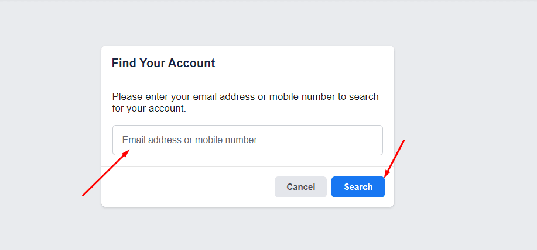Image resolution: width=537 pixels, height=250 pixels.
Task: Cancel the Find Your Account dialog
Action: coord(300,187)
